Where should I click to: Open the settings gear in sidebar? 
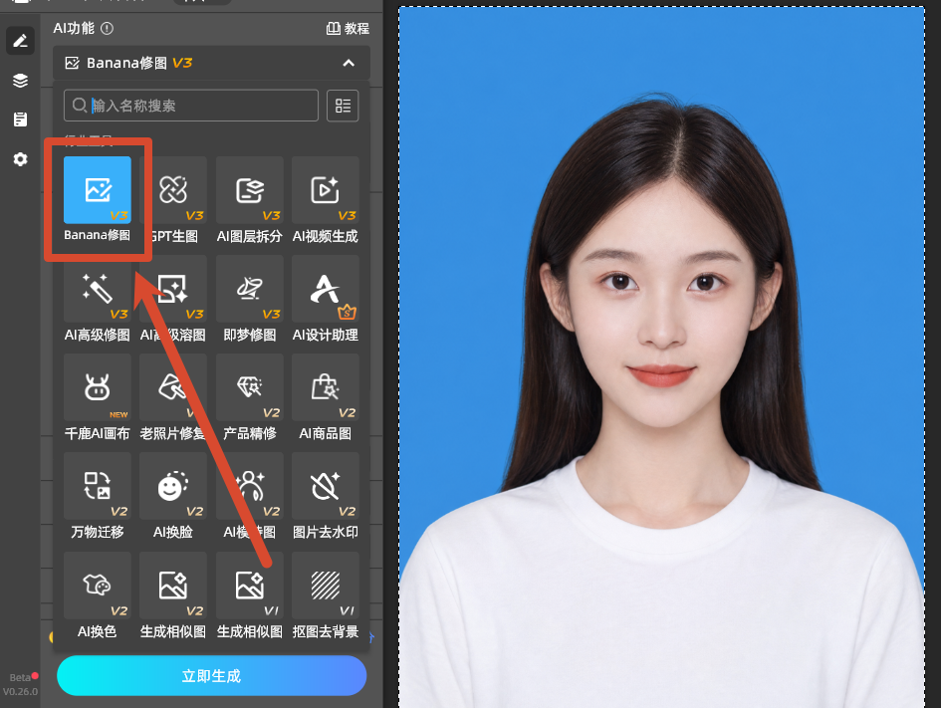point(20,159)
